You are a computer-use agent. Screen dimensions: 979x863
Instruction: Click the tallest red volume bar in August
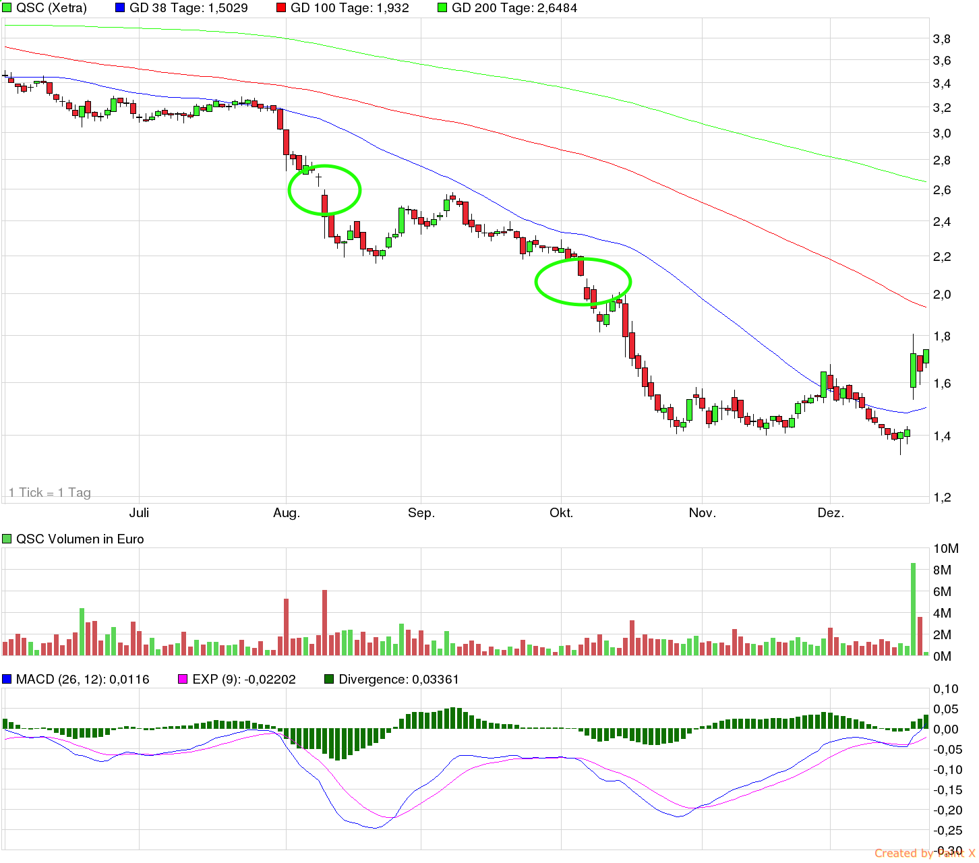tap(324, 622)
